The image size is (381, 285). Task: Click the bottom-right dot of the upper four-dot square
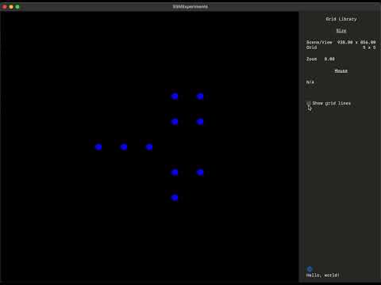click(200, 122)
